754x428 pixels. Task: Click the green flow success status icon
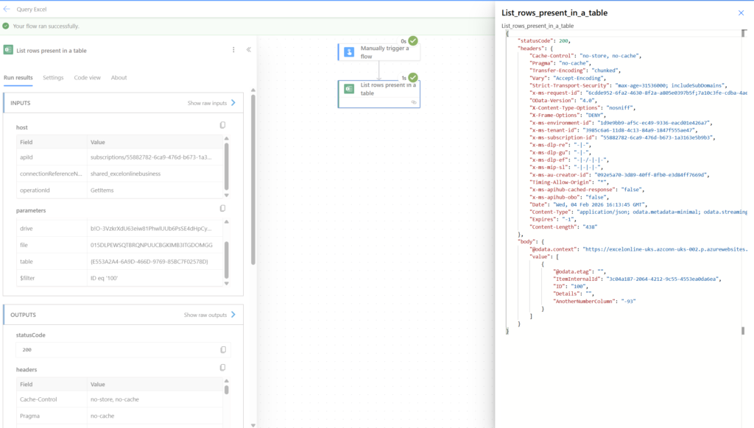point(6,26)
